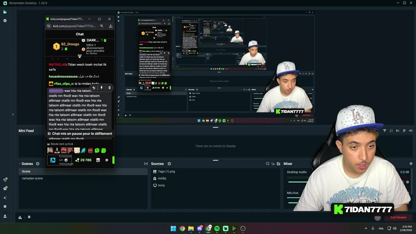This screenshot has width=416, height=234.
Task: Mute event alerts with crossed bell icon
Action: click(404, 131)
